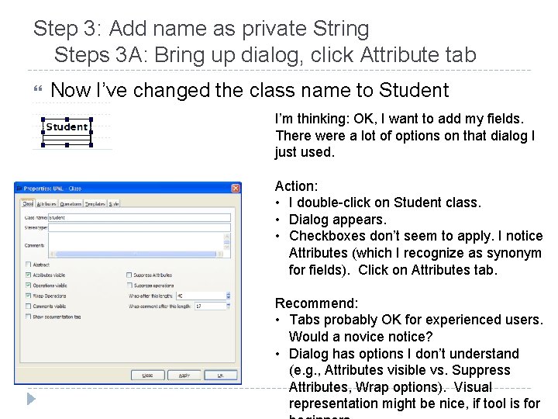This screenshot has width=558, height=419.
Task: Click inside the Comments text area
Action: tap(136, 242)
